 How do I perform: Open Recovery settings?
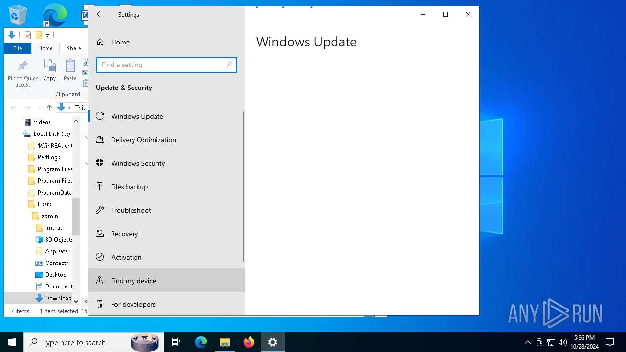click(x=166, y=234)
